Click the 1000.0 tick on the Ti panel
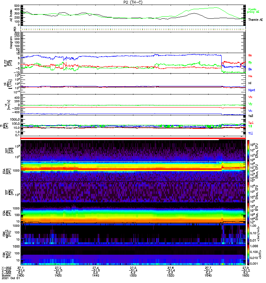This screenshot has width=266, height=283. 15,120
